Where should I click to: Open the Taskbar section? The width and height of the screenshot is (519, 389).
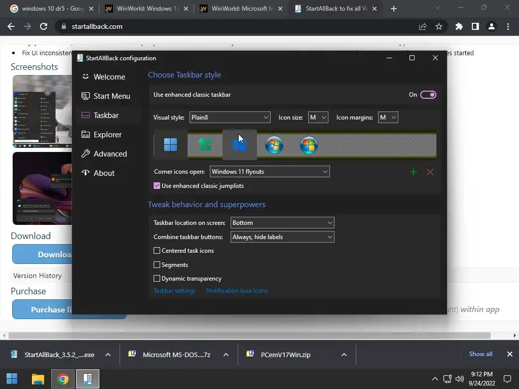coord(109,115)
